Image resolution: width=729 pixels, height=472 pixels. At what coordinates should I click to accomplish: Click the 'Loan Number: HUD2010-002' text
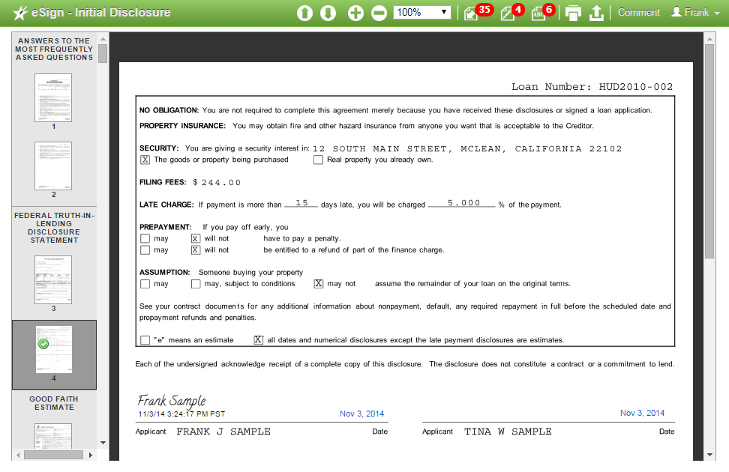592,87
